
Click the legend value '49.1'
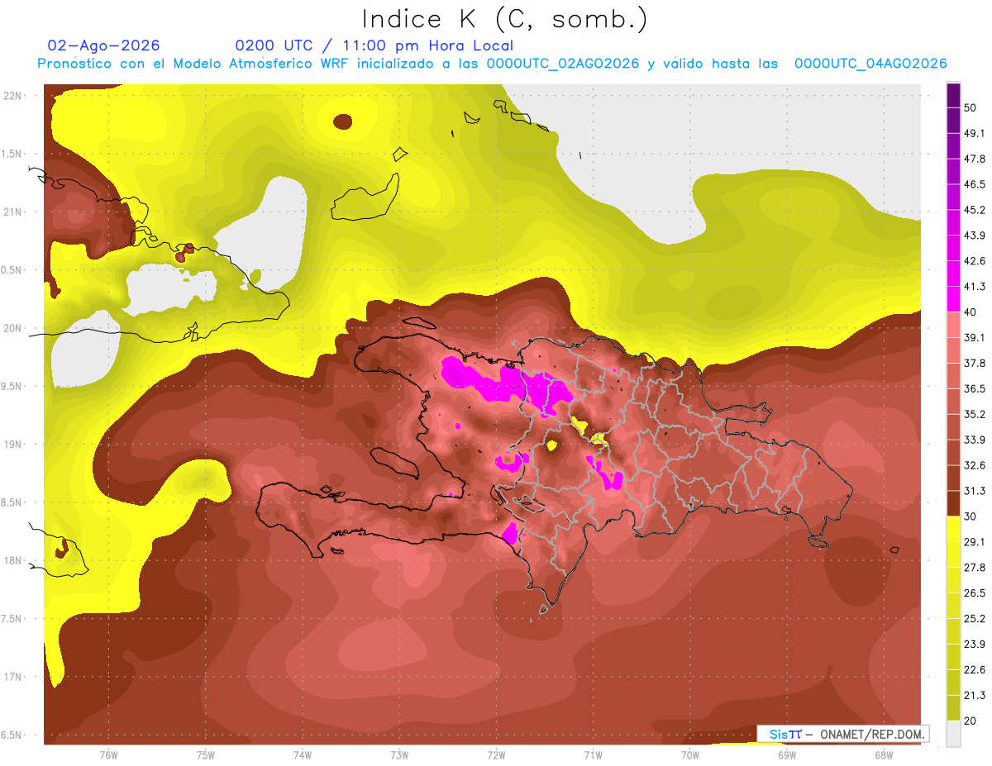(975, 133)
